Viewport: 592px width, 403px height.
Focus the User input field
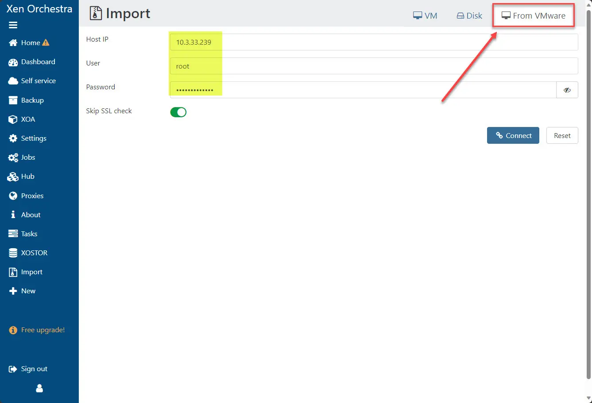(374, 66)
